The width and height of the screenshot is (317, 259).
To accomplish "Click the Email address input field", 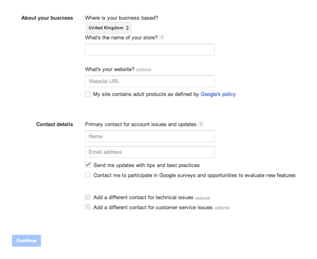I will coord(150,152).
